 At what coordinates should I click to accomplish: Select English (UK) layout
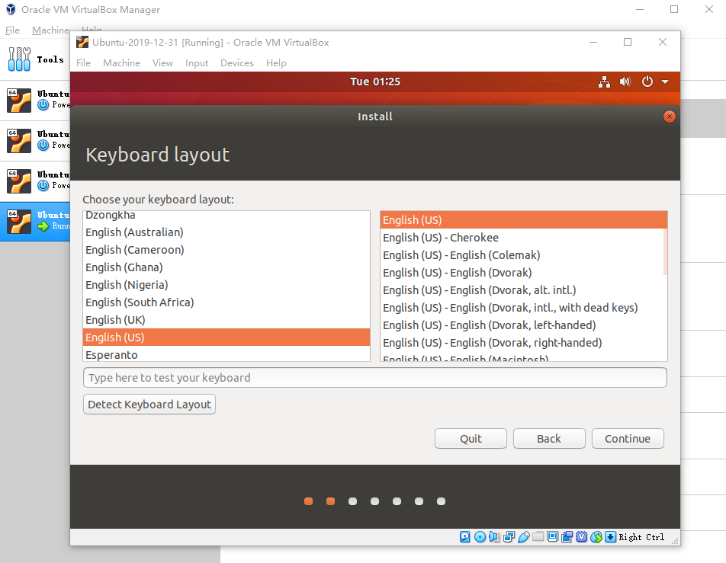[x=226, y=320]
